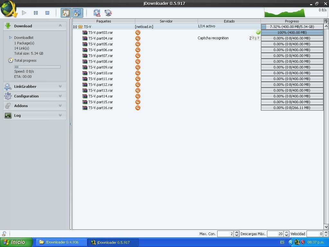The height and width of the screenshot is (247, 329).
Task: Click the Velocidad stepper arrows
Action: 326,234
